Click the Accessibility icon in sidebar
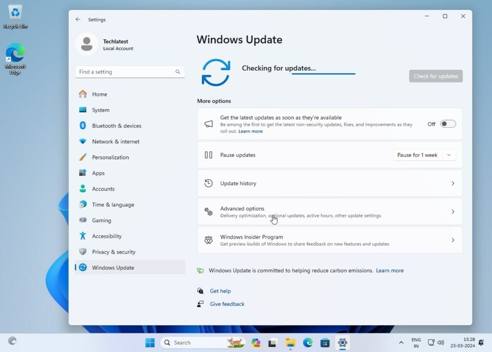Screen dimensions: 492x352 [x=83, y=236]
